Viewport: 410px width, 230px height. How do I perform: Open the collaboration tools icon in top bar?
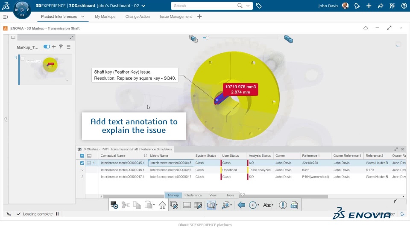coord(392,6)
